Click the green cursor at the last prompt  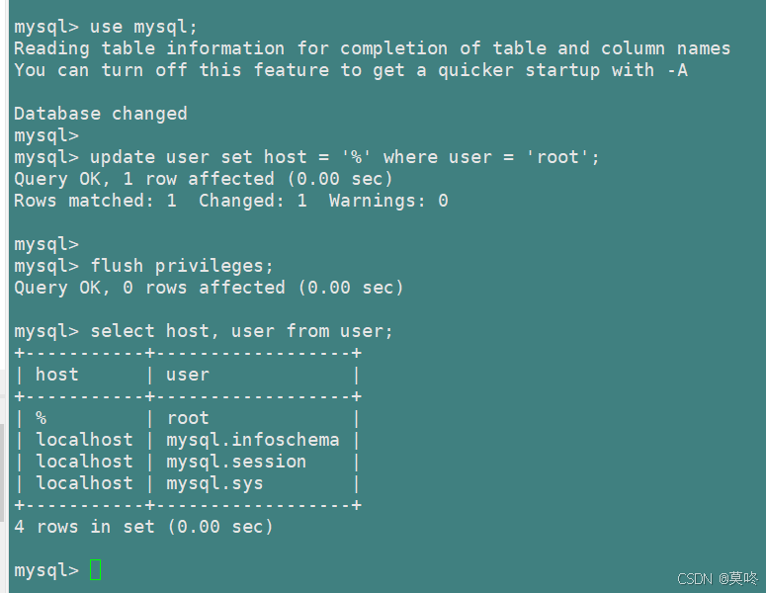[95, 570]
